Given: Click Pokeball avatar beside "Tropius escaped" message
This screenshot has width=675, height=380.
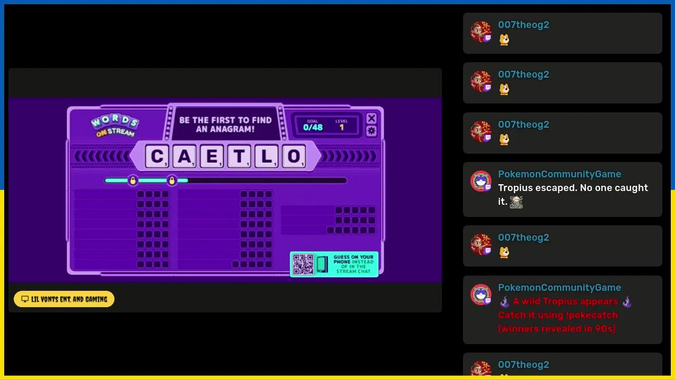Looking at the screenshot, I should 481,181.
